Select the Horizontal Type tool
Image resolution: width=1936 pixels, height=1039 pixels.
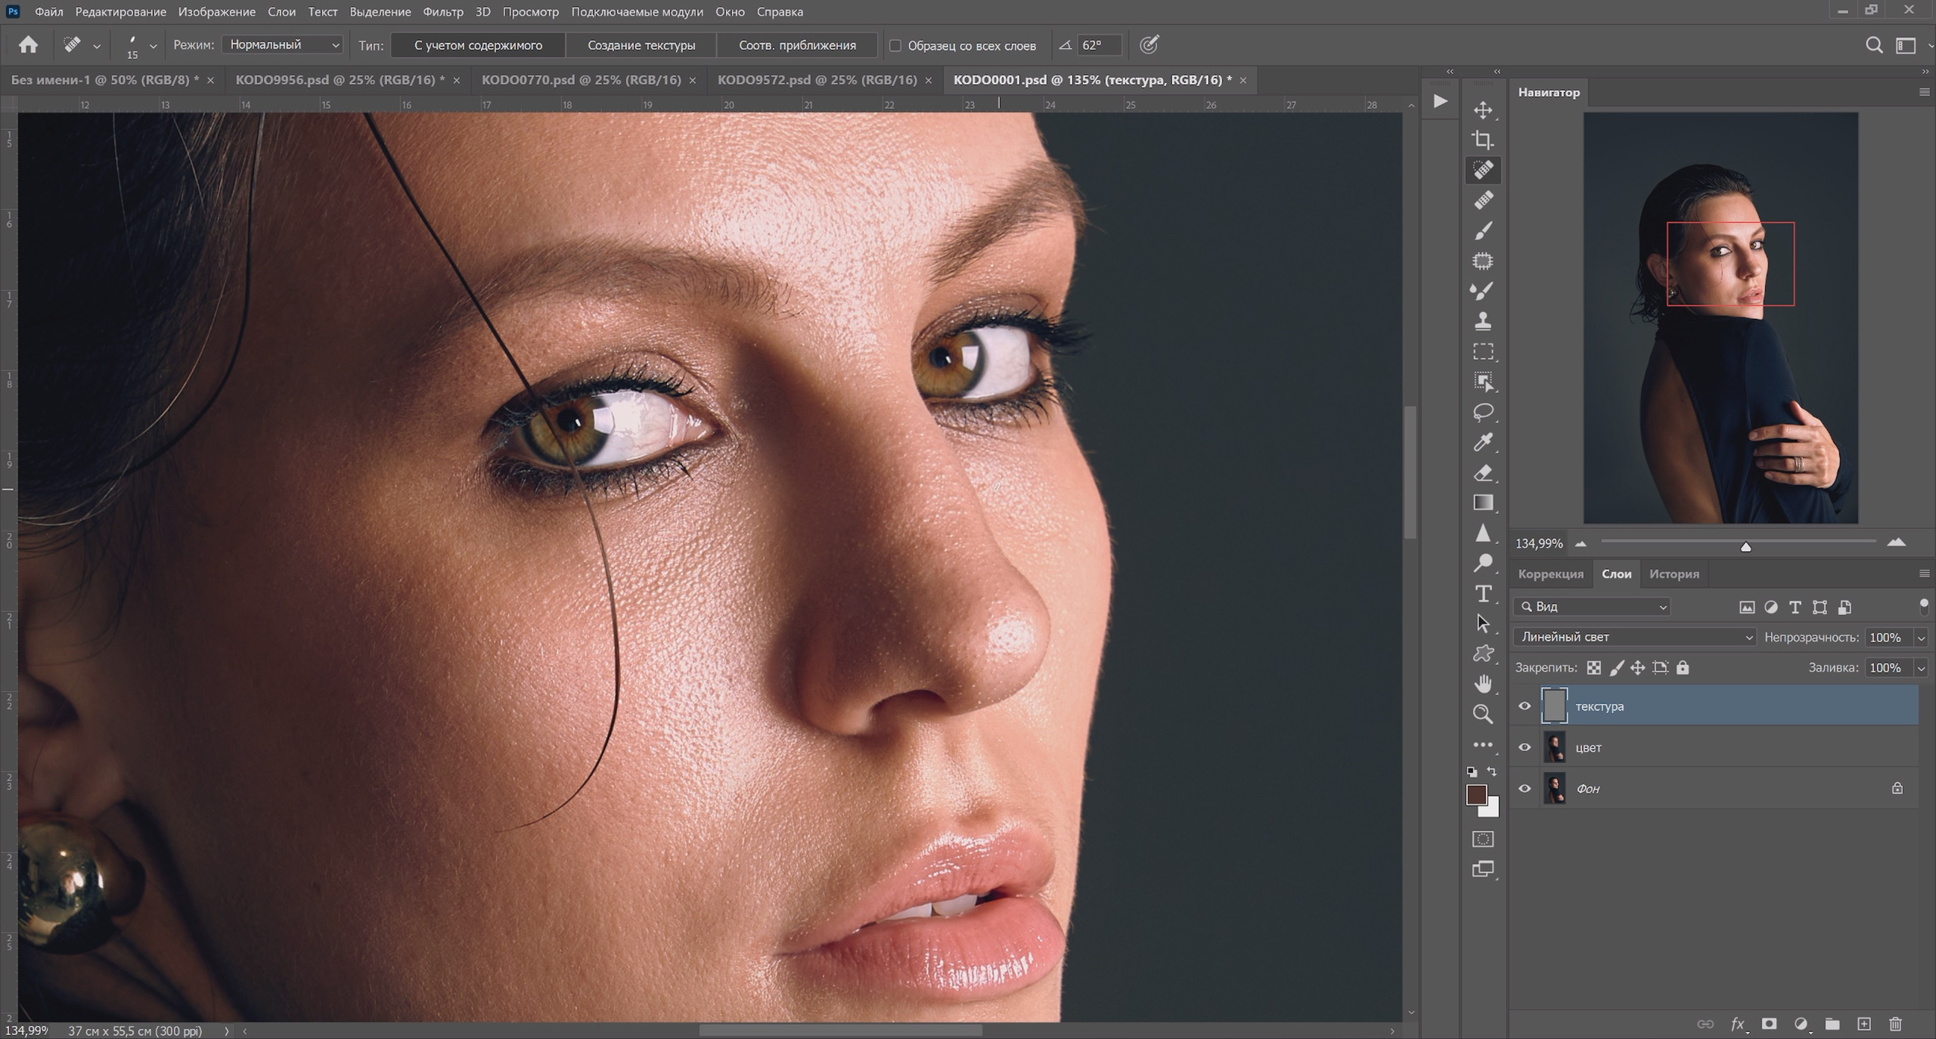1482,593
